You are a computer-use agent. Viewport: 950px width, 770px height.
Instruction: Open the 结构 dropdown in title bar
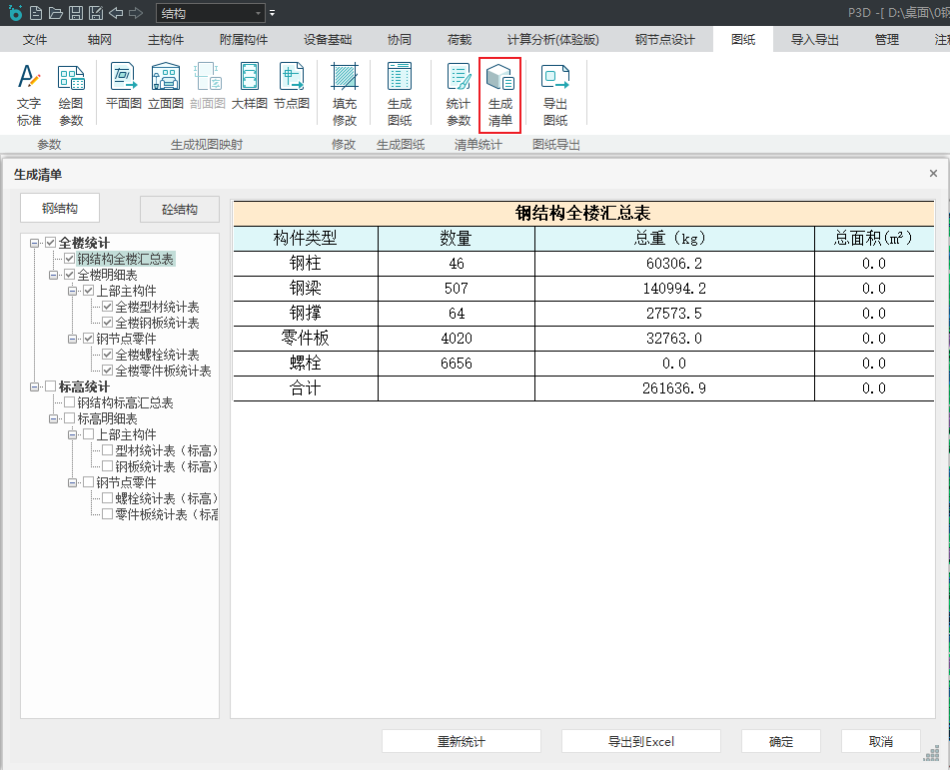[259, 13]
